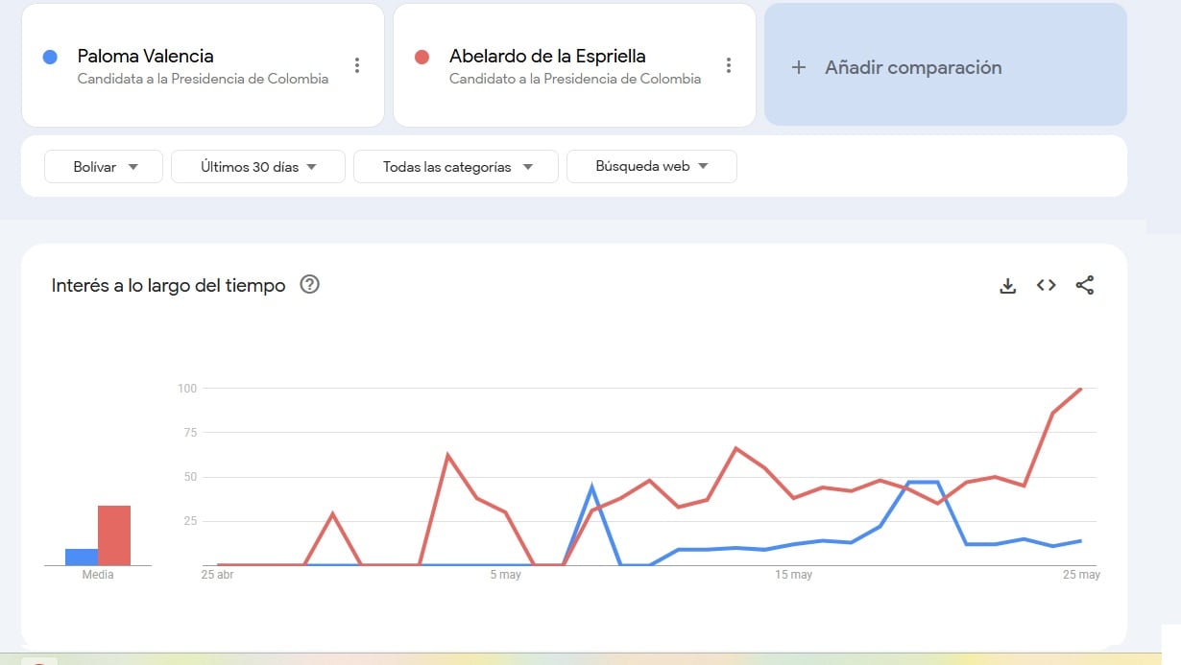Screen dimensions: 1181x665
Task: Click the red average bar above Media
Action: 114,535
